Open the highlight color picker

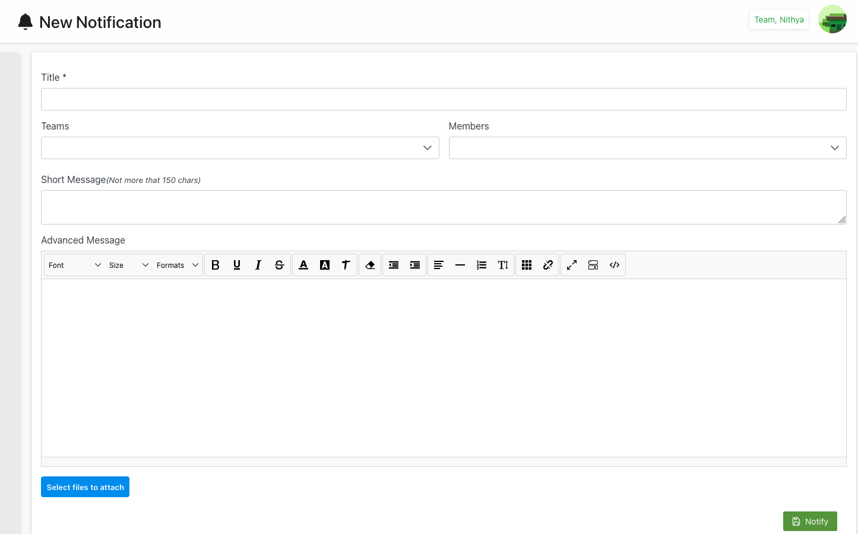pyautogui.click(x=325, y=265)
